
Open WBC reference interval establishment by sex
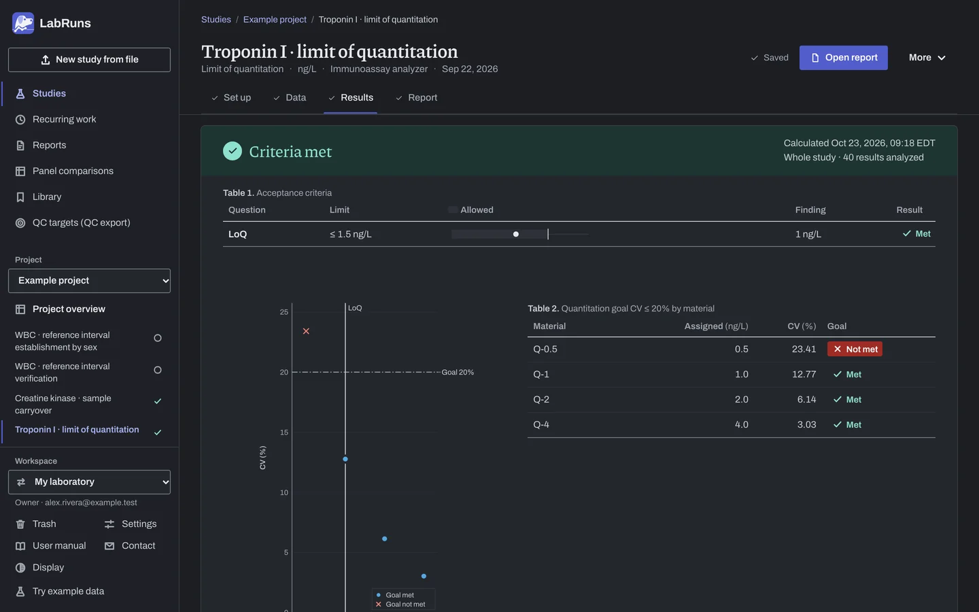[x=88, y=341]
